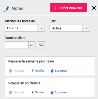
Task: Close the Notes panel with X
Action: coord(94,8)
